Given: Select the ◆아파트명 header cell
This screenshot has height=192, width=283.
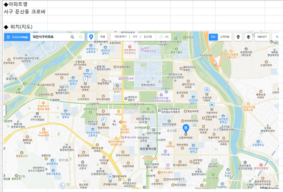Looking at the screenshot, I should click(x=25, y=4).
